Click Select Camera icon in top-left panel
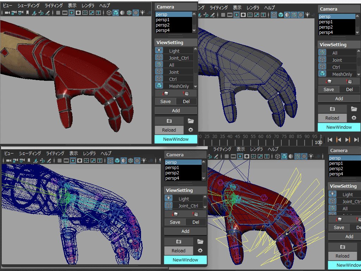 pyautogui.click(x=7, y=13)
